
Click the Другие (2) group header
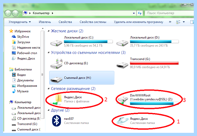click(60, 110)
